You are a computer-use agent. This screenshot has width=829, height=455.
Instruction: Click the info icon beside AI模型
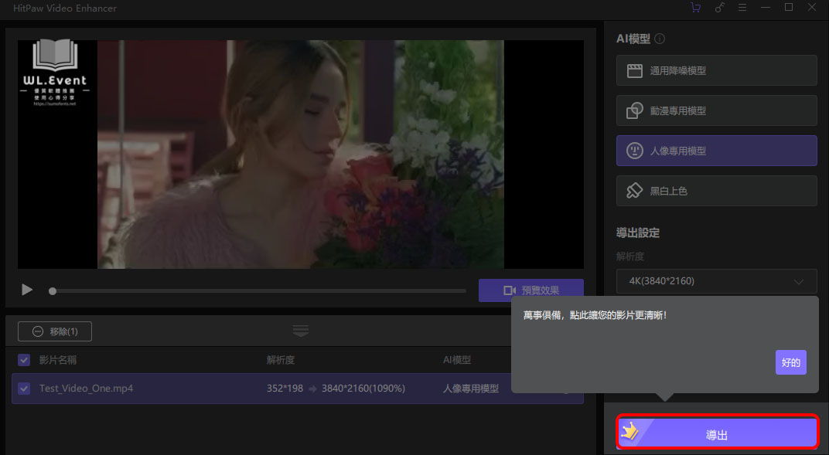pos(660,39)
